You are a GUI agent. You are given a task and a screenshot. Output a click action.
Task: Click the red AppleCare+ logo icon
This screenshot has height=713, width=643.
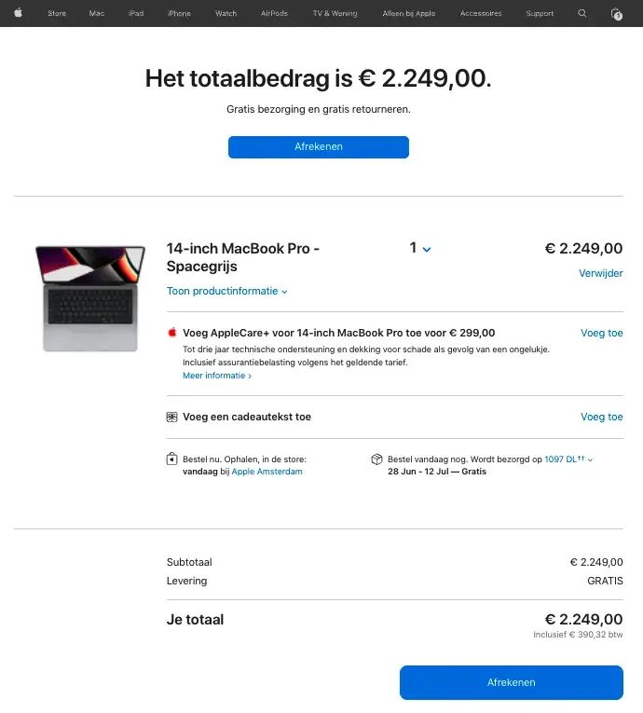click(x=171, y=333)
